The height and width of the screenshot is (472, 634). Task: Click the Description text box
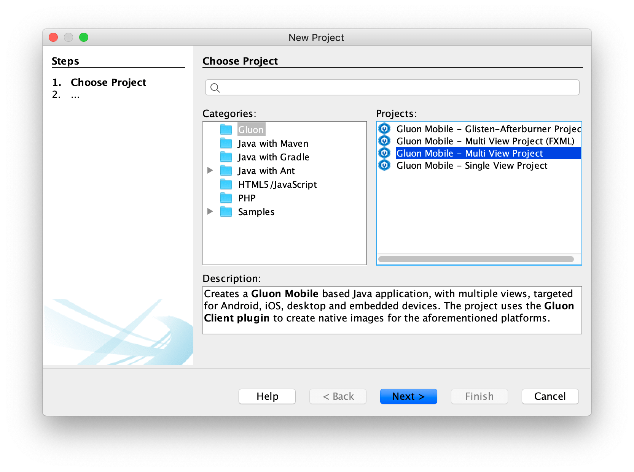(x=392, y=310)
